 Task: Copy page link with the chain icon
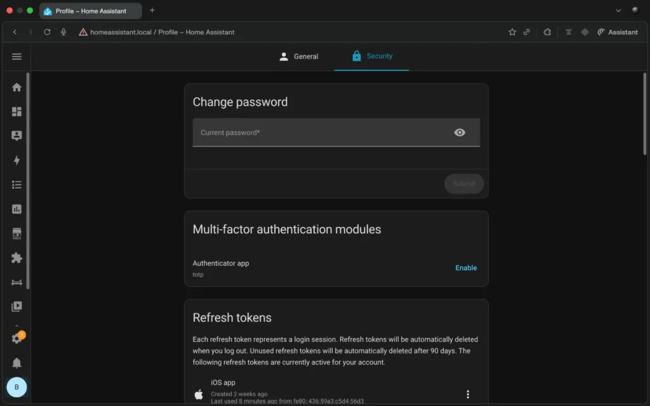click(526, 32)
